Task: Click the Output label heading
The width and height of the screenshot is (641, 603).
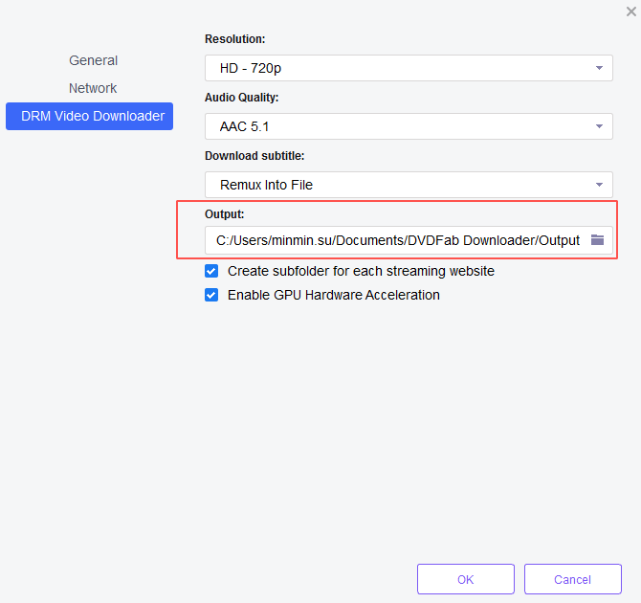Action: (225, 214)
